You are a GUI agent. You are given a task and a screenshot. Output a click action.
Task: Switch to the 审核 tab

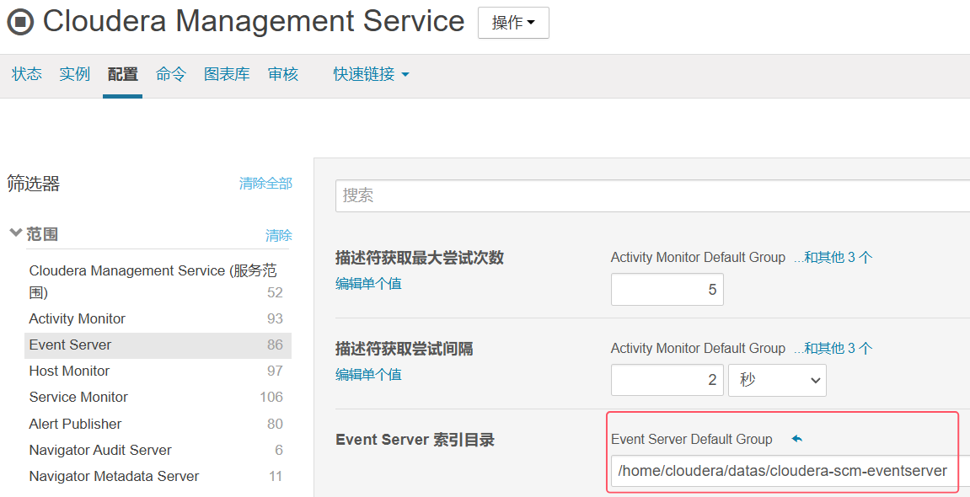(282, 74)
